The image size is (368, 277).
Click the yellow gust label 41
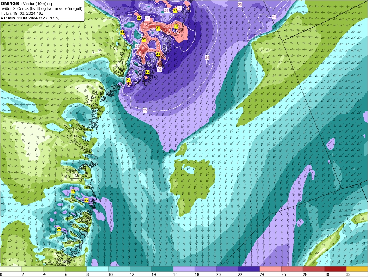[158, 28]
